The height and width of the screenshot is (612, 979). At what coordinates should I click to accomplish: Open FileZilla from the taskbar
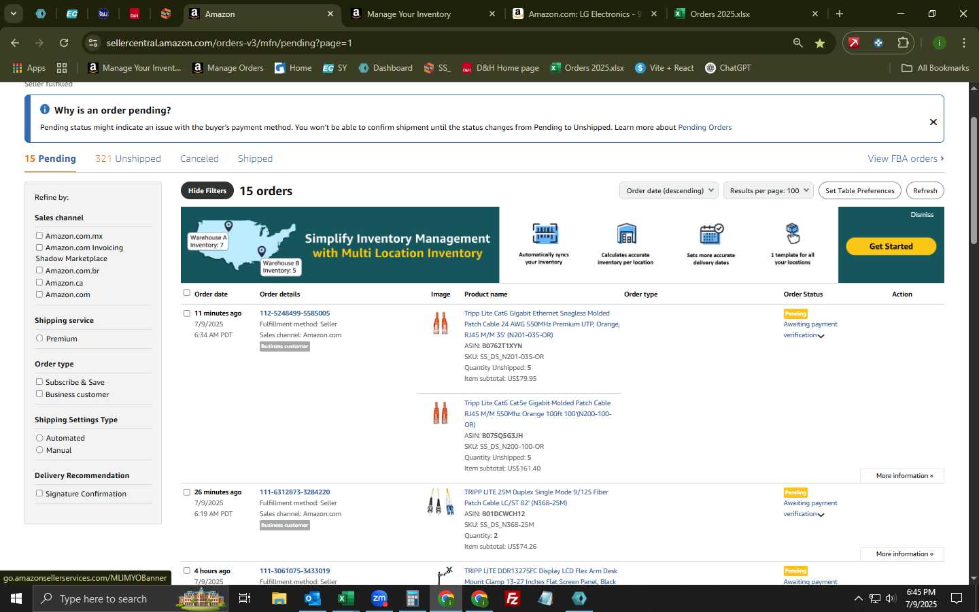point(513,598)
